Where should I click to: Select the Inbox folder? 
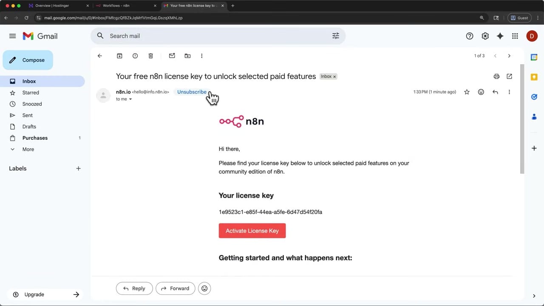pyautogui.click(x=42, y=81)
